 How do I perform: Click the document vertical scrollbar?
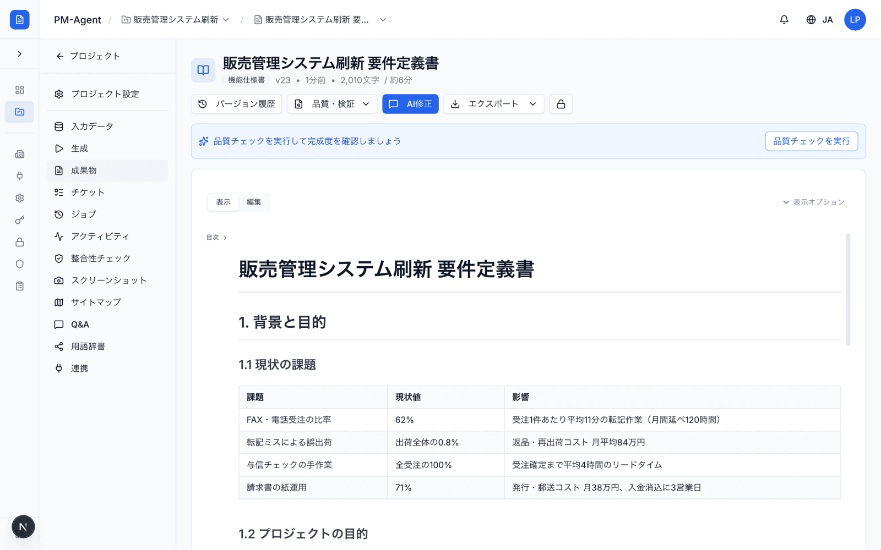[x=848, y=289]
